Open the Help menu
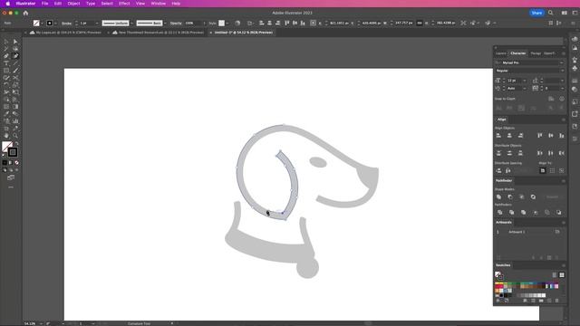The height and width of the screenshot is (326, 580). pos(176,4)
